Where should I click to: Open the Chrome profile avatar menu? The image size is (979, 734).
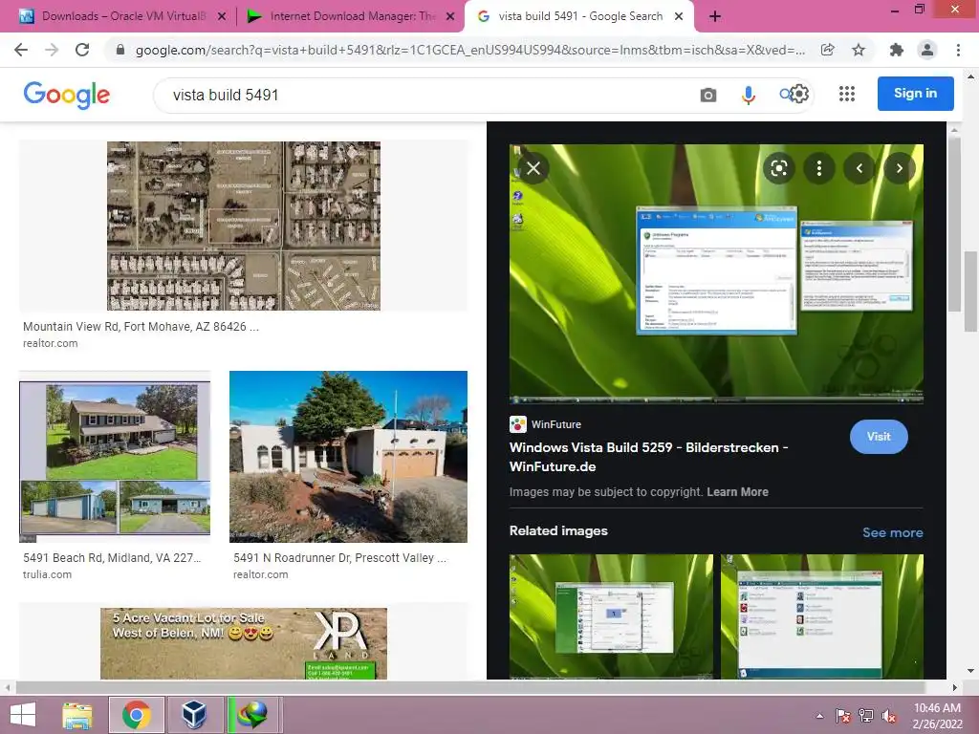[x=927, y=50]
